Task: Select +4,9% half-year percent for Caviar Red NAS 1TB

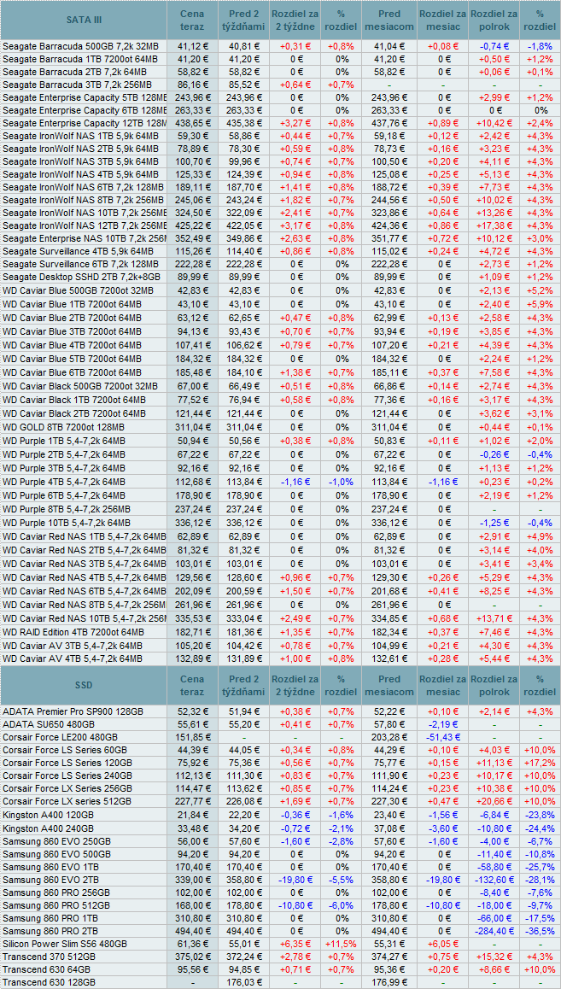Action: tap(541, 536)
